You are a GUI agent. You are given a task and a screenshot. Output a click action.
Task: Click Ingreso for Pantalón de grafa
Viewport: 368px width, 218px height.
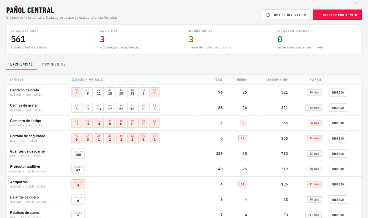pyautogui.click(x=338, y=92)
